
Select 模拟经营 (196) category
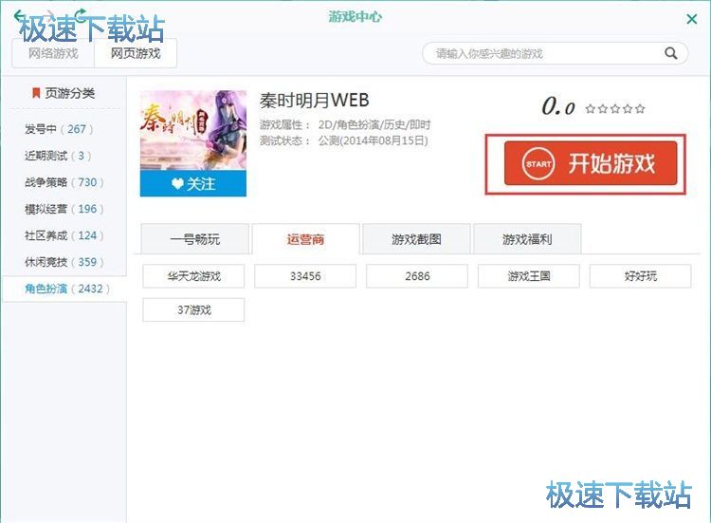[x=64, y=209]
